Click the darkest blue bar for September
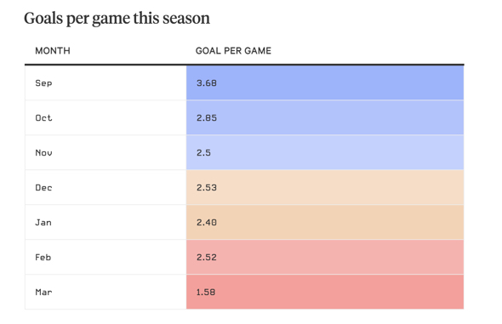This screenshot has height=324, width=502. (325, 82)
